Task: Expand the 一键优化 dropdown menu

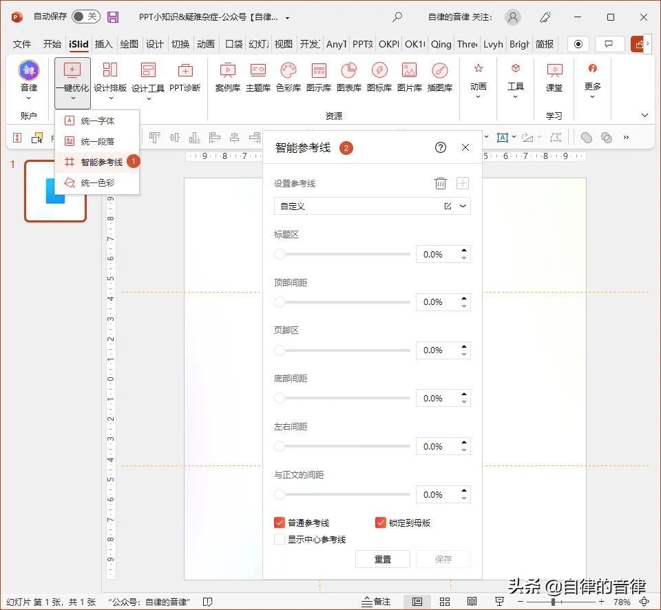Action: click(72, 97)
